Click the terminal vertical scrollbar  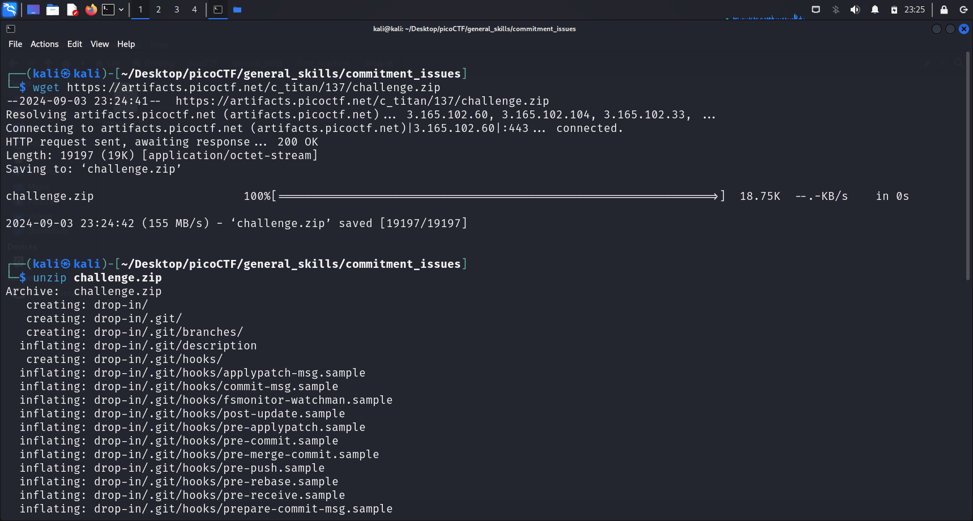[968, 170]
